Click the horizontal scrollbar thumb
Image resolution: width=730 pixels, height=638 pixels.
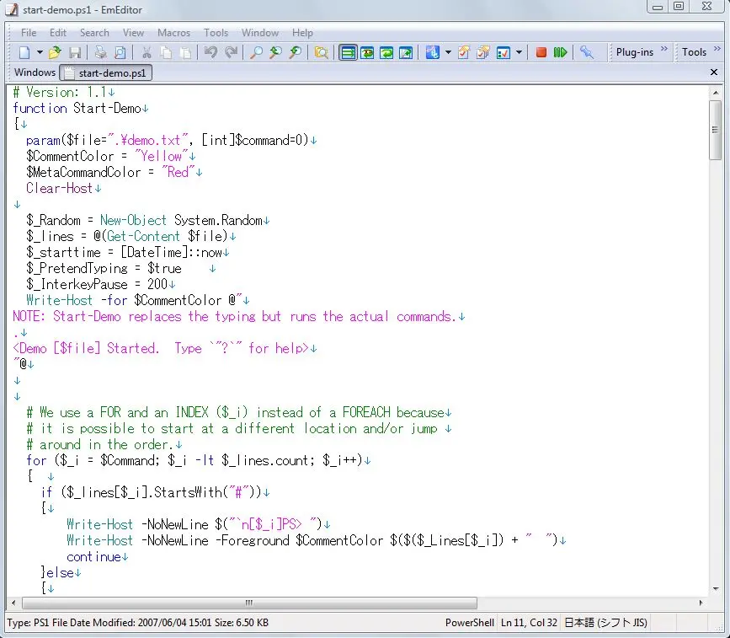click(248, 603)
